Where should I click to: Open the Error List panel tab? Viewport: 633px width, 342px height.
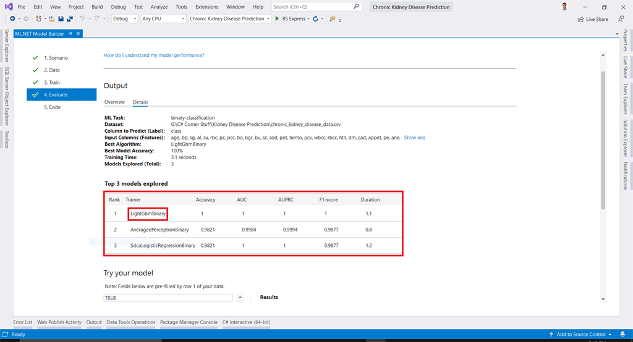point(23,322)
